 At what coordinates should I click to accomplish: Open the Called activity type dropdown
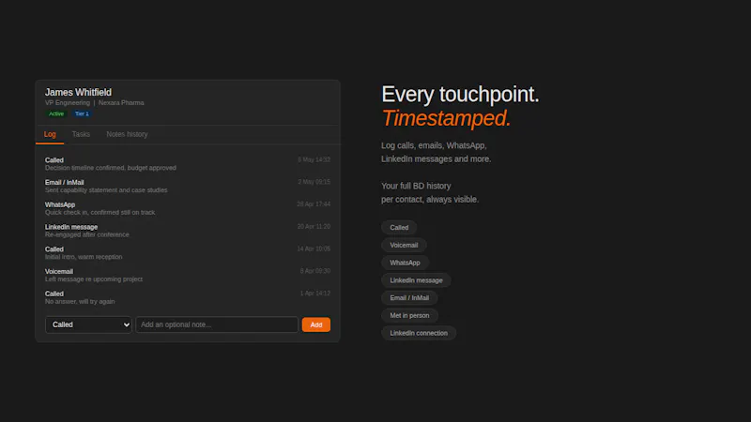tap(88, 324)
